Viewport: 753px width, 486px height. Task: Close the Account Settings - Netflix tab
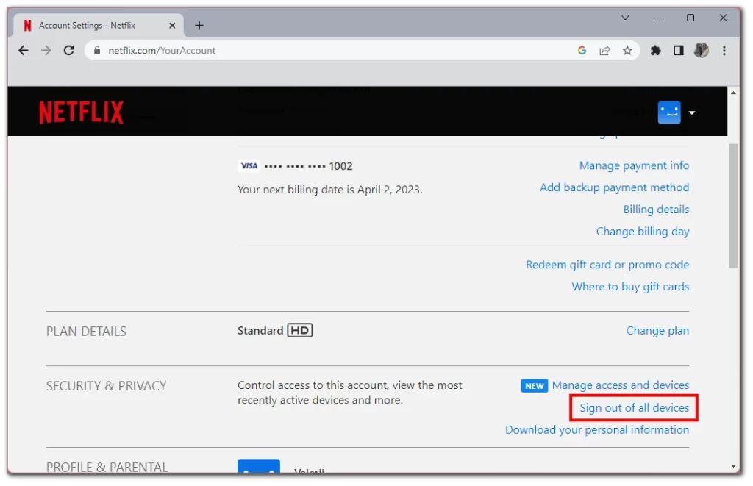tap(172, 26)
